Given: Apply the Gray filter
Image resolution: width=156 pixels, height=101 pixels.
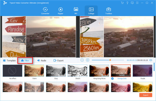Looking at the screenshot, I should pyautogui.click(x=56, y=71).
